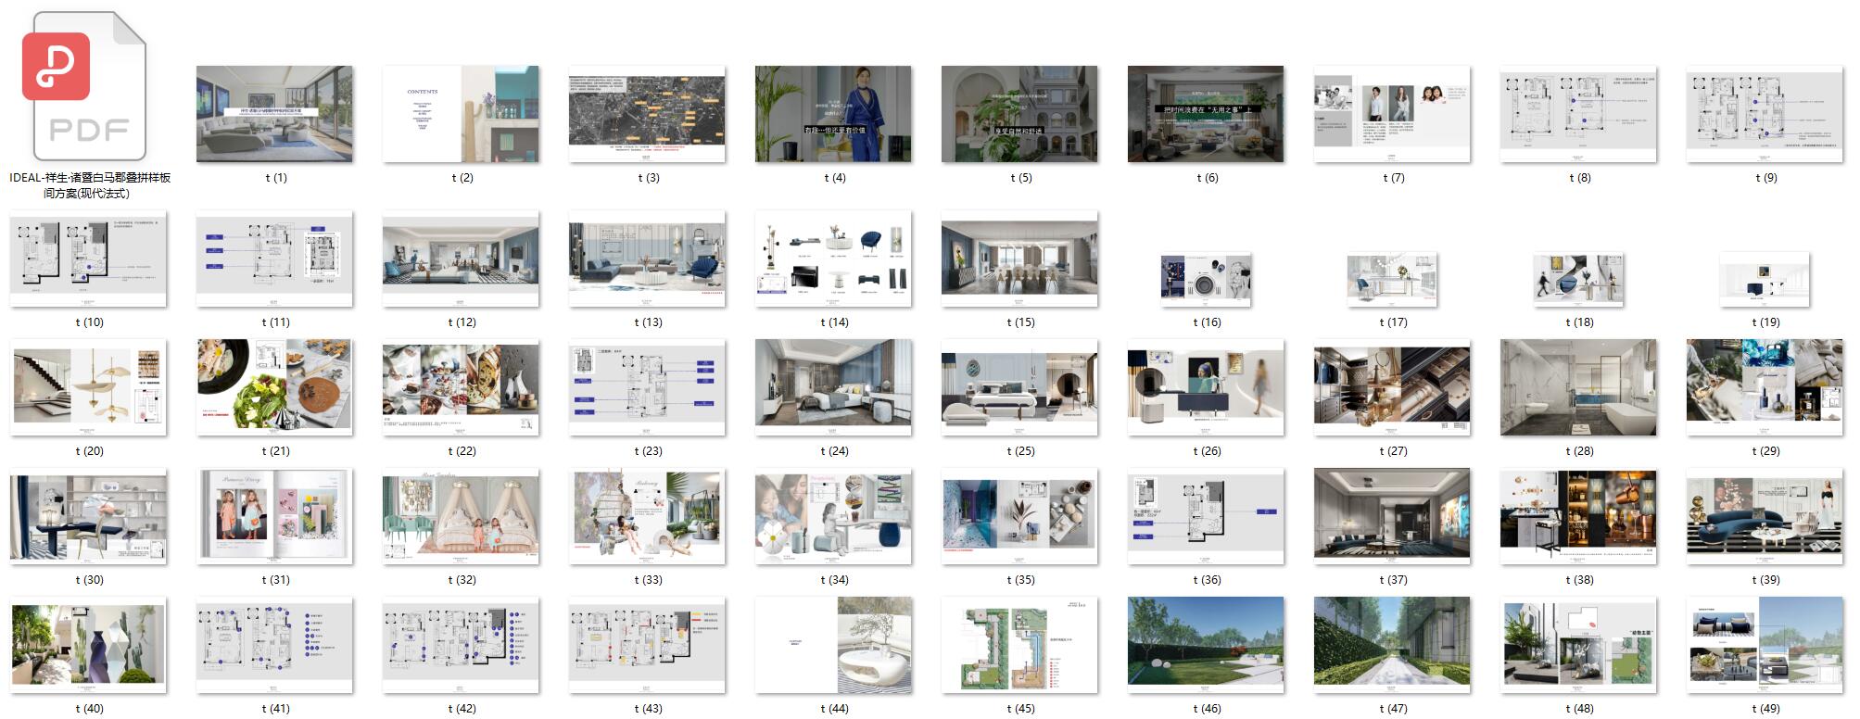1860x719 pixels.
Task: Open t (21) food plates thumbnail
Action: point(274,387)
